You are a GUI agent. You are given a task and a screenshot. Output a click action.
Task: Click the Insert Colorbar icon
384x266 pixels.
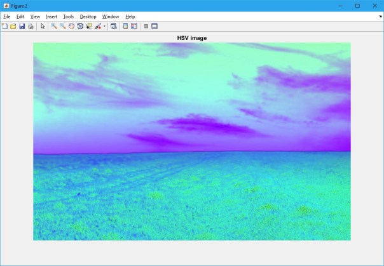125,26
